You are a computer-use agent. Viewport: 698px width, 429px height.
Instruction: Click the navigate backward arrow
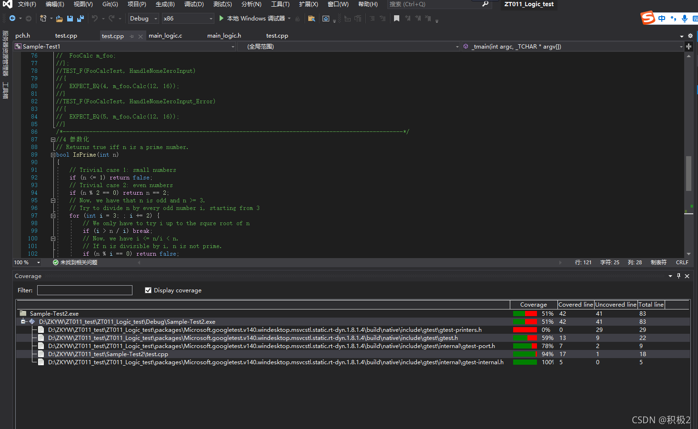point(12,18)
